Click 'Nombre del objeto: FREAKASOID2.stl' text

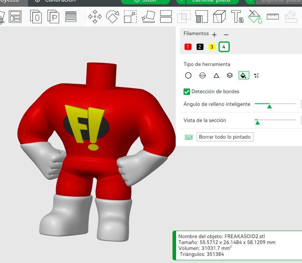click(x=221, y=237)
